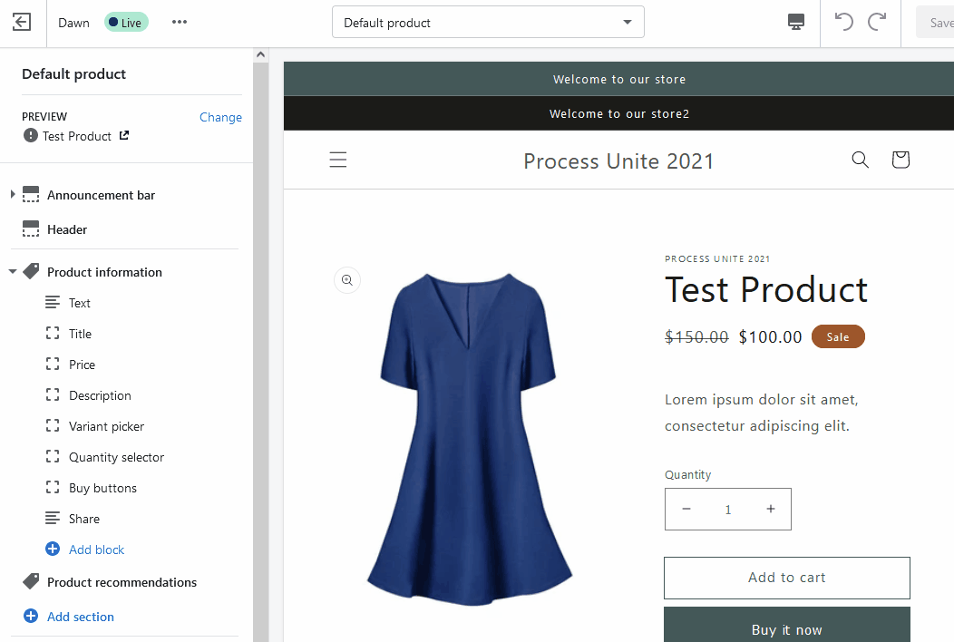Select the Header section
The width and height of the screenshot is (954, 642).
pos(67,229)
